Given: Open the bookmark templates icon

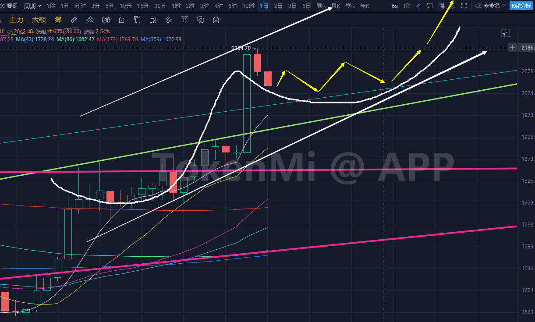Looking at the screenshot, I should tap(137, 20).
